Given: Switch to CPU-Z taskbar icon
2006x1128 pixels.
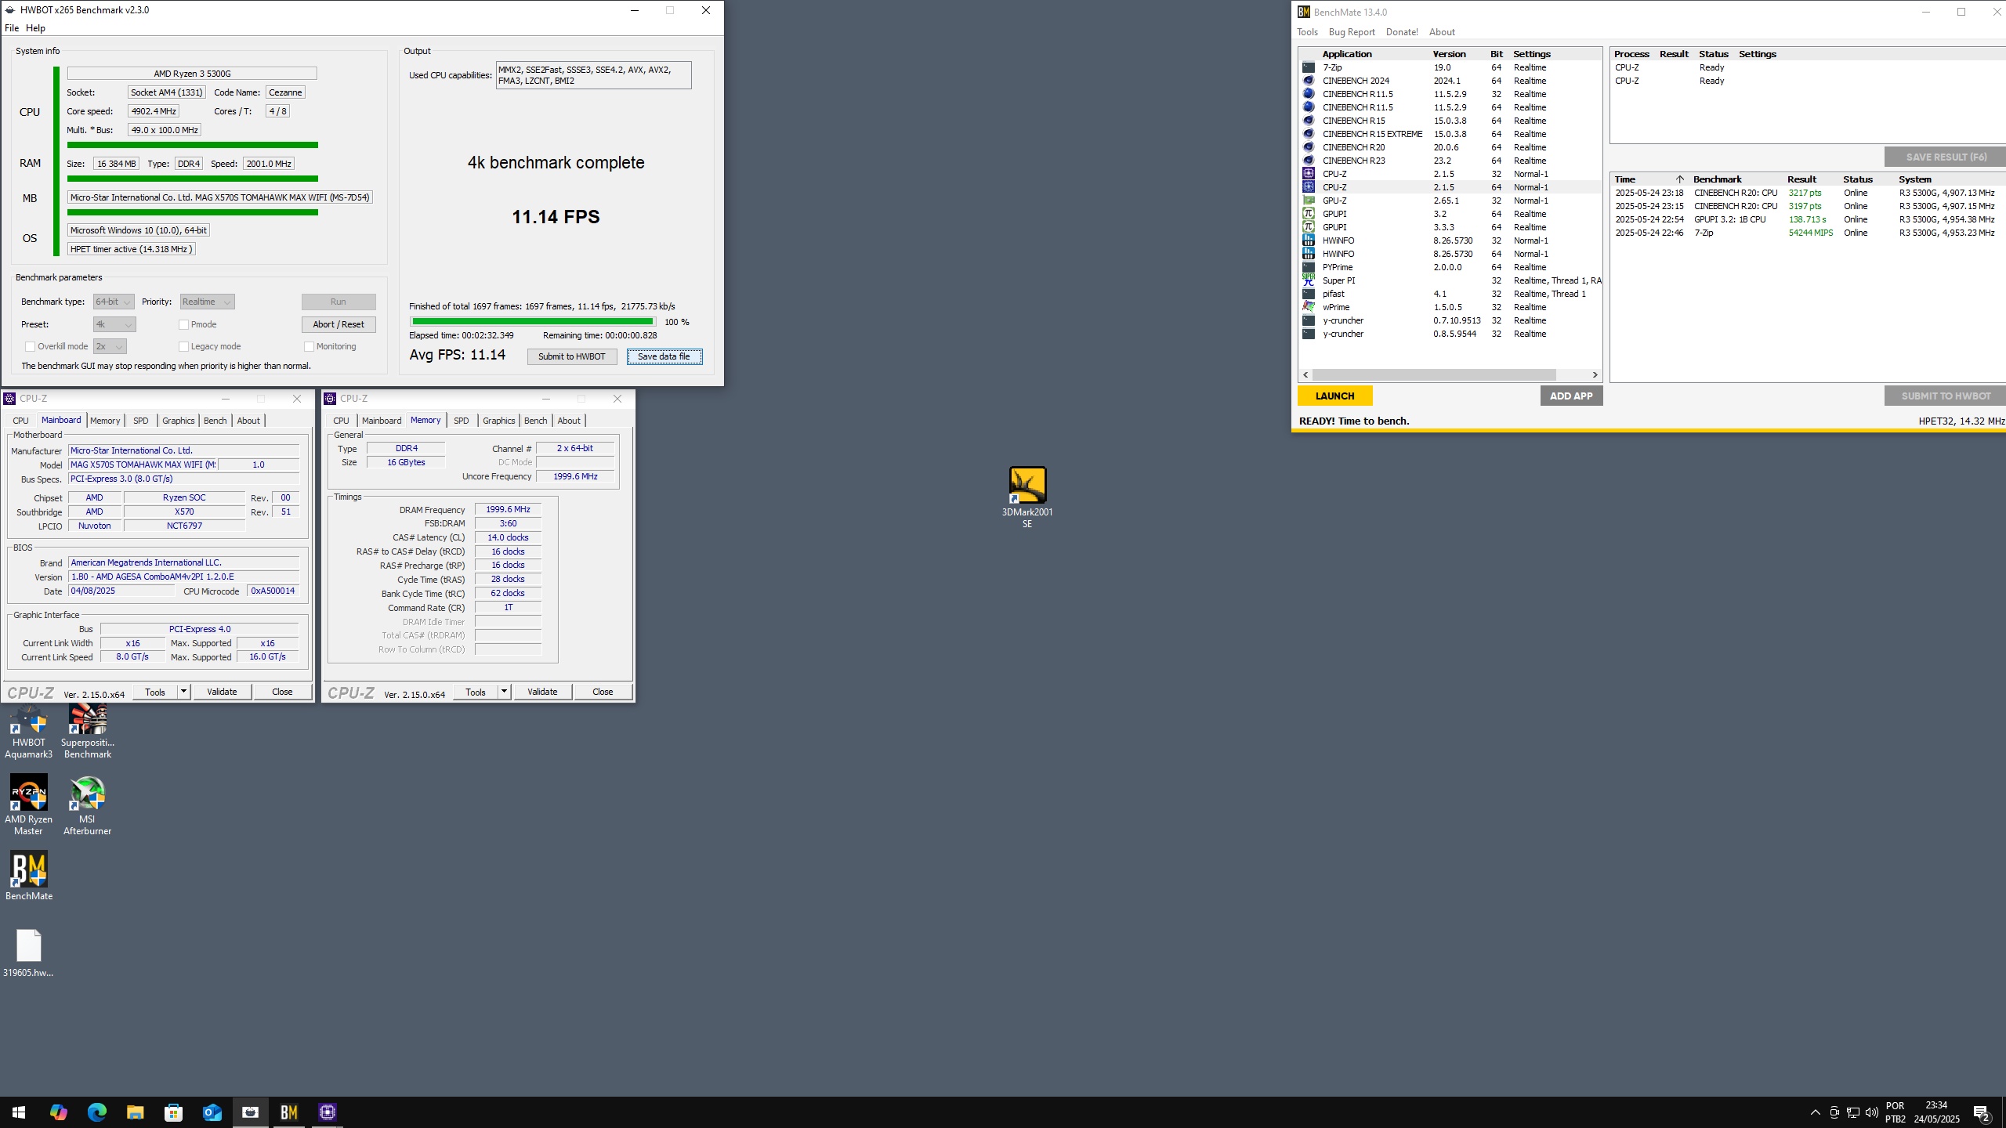Looking at the screenshot, I should coord(328,1112).
